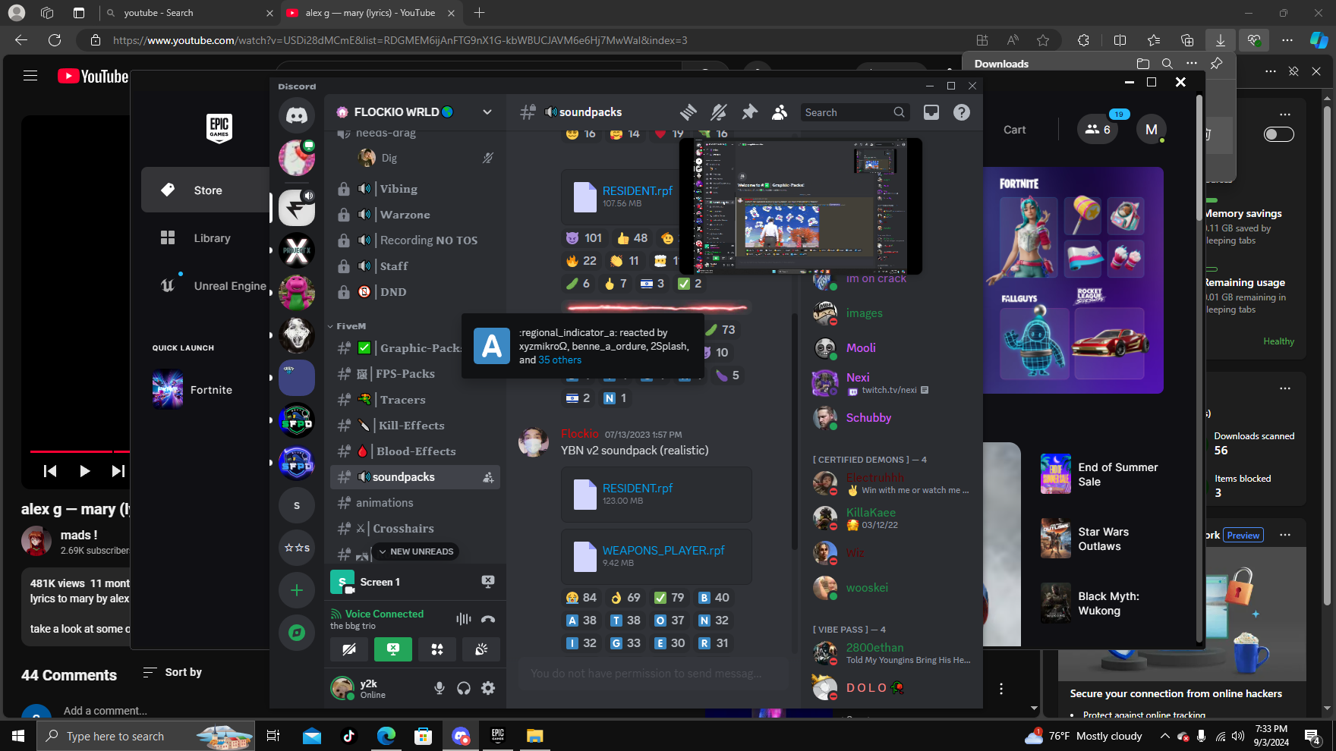Open Epic Games friends icon showing 6
1336x751 pixels.
(x=1098, y=130)
